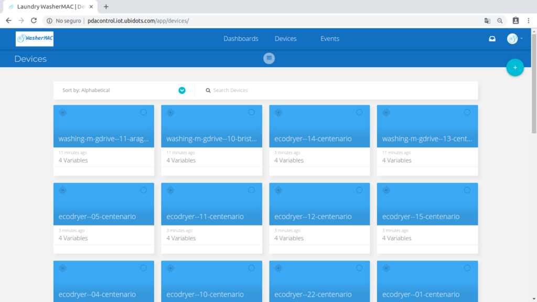This screenshot has height=302, width=537.
Task: Open device ecodryer--04-centenario
Action: (x=97, y=294)
